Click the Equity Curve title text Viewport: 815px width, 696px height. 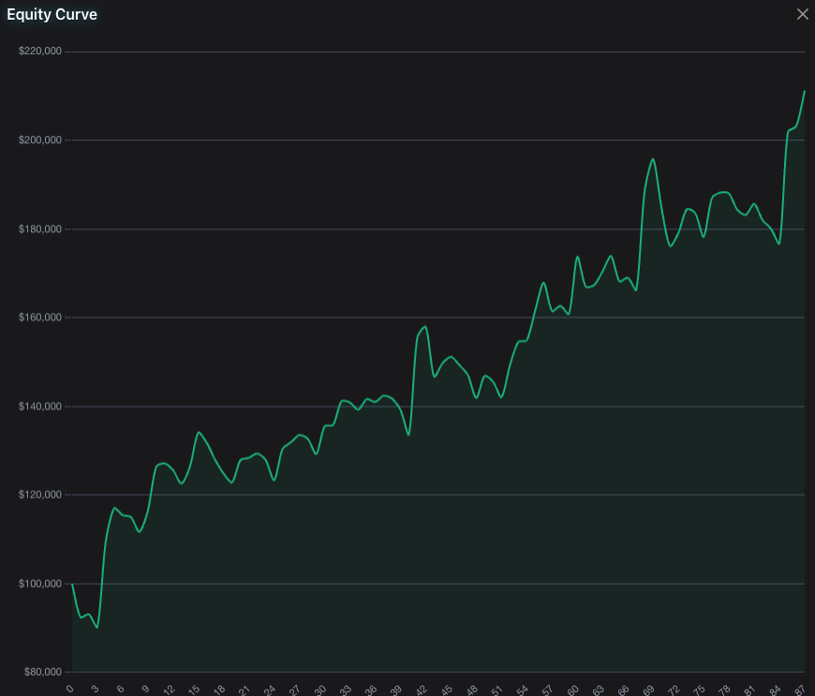(52, 14)
